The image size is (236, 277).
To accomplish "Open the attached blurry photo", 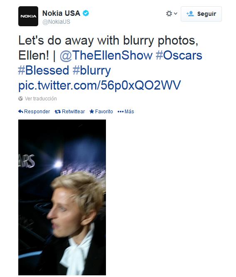I will tap(62, 197).
